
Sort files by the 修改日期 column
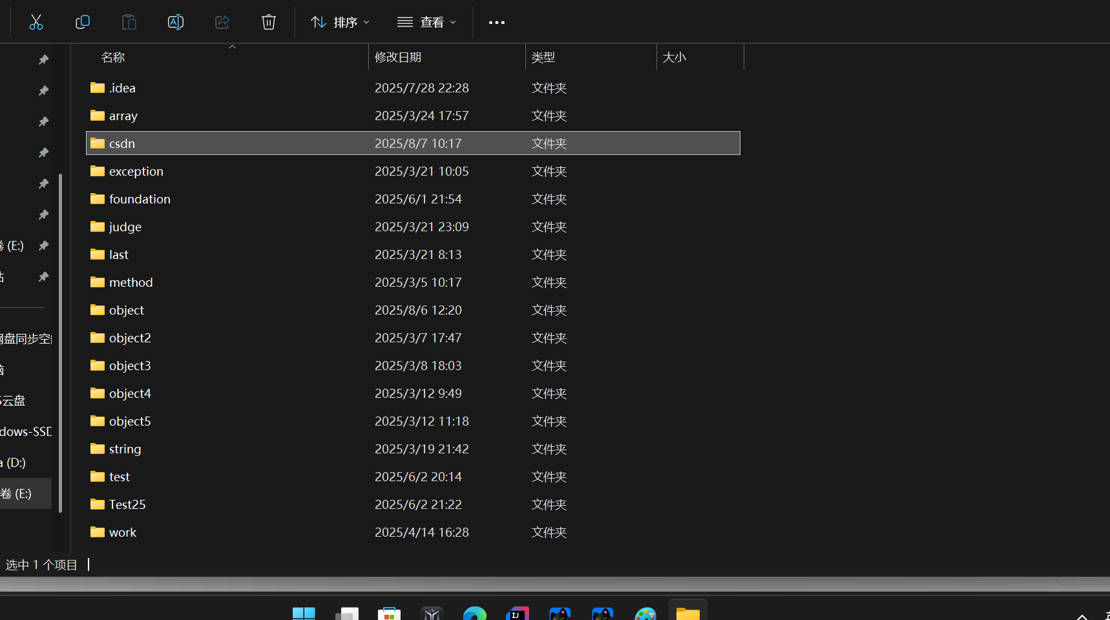[x=398, y=57]
